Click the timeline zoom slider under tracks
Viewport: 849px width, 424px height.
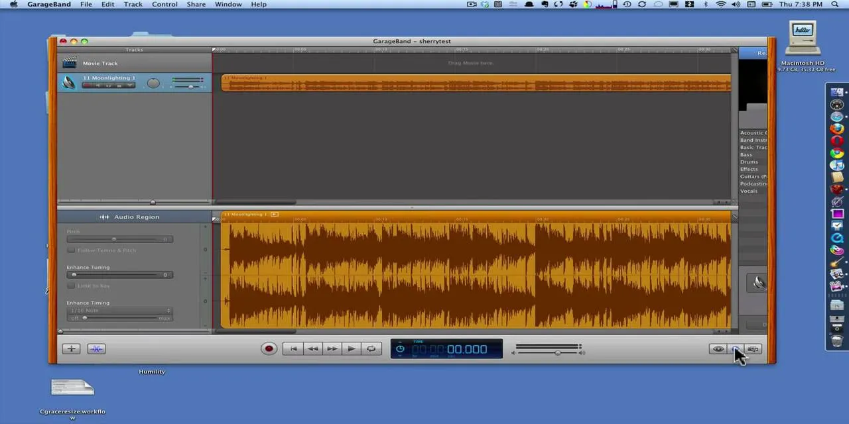[134, 202]
